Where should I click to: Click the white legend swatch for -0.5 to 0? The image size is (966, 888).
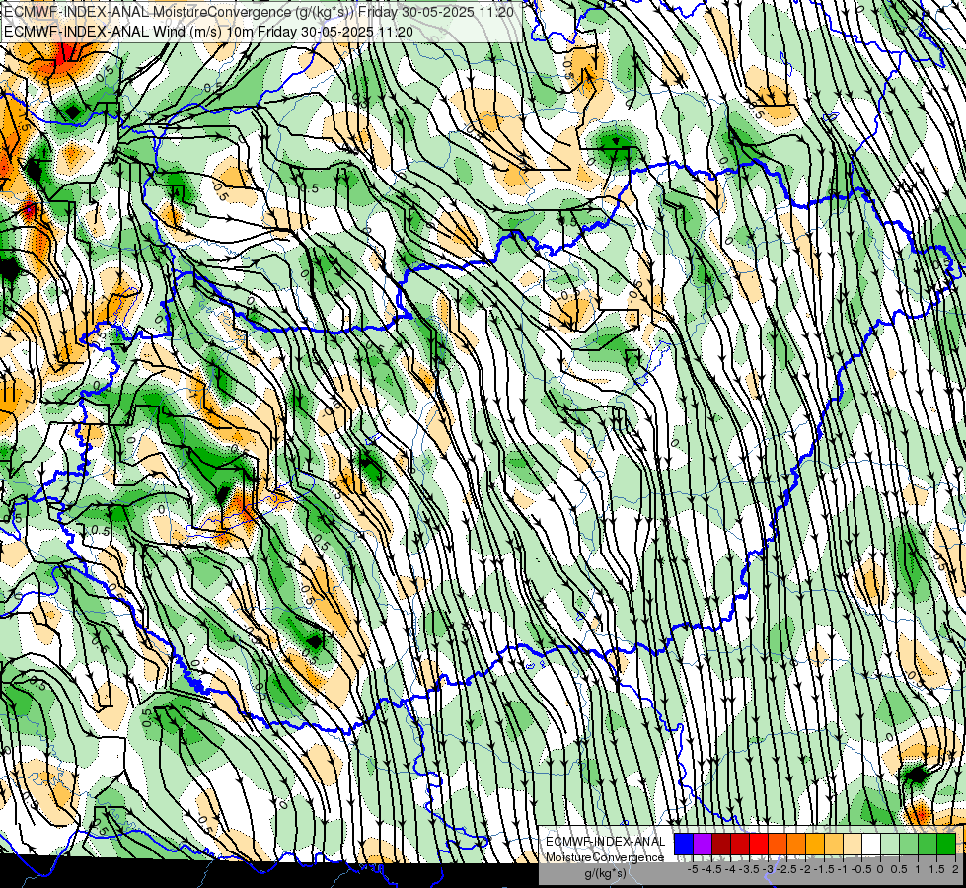click(x=871, y=845)
